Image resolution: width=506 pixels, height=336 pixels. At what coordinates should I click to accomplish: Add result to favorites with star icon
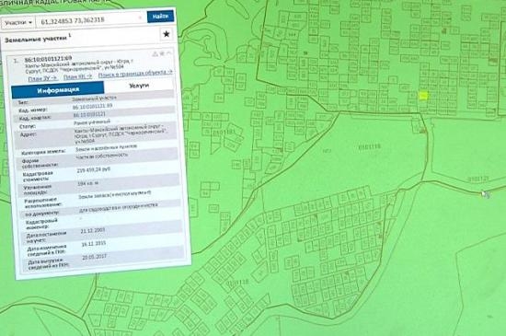[x=167, y=34]
